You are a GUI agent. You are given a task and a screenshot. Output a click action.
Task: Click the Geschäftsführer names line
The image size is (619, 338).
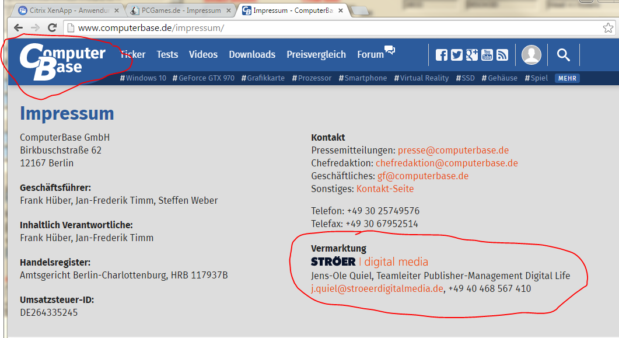pyautogui.click(x=119, y=201)
